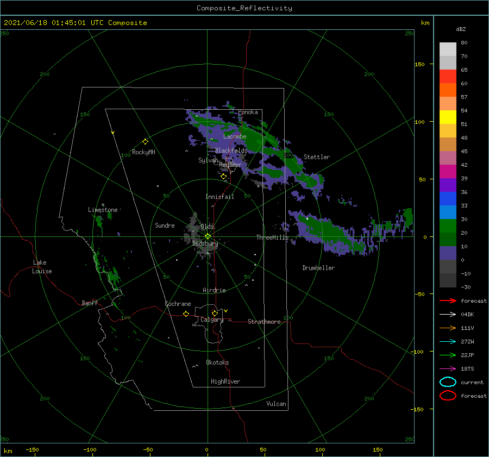Click the magenta 18TS arrow icon
The width and height of the screenshot is (489, 457).
click(448, 368)
